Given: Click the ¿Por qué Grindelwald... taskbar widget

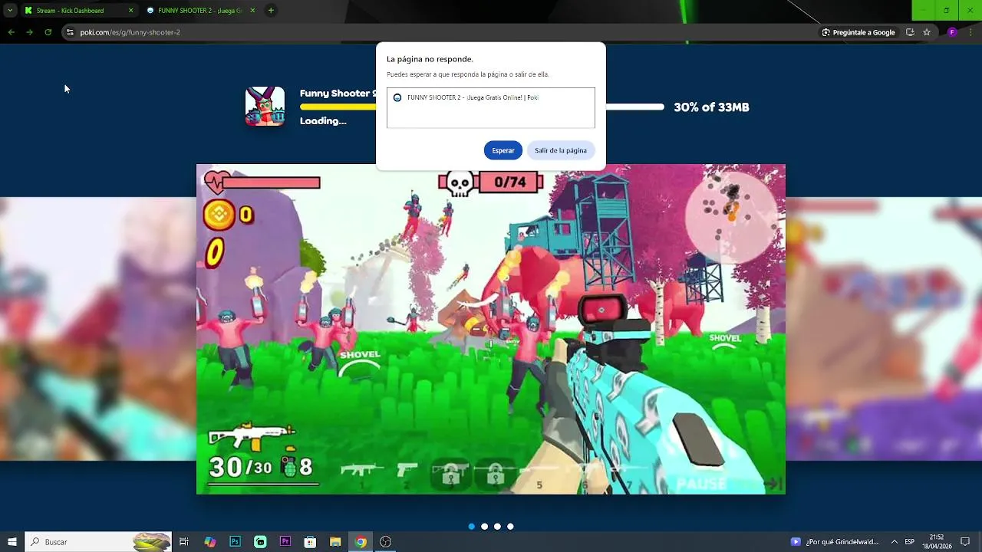Looking at the screenshot, I should 835,542.
